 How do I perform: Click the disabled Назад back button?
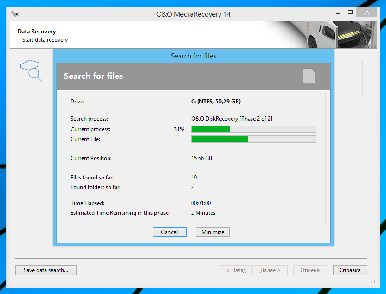236,270
